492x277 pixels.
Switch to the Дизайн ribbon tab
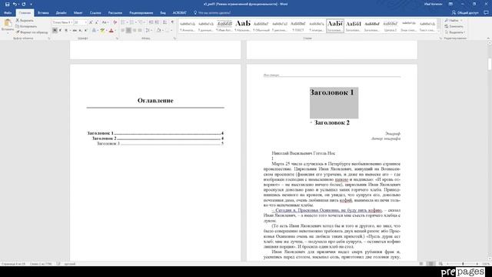pos(61,13)
